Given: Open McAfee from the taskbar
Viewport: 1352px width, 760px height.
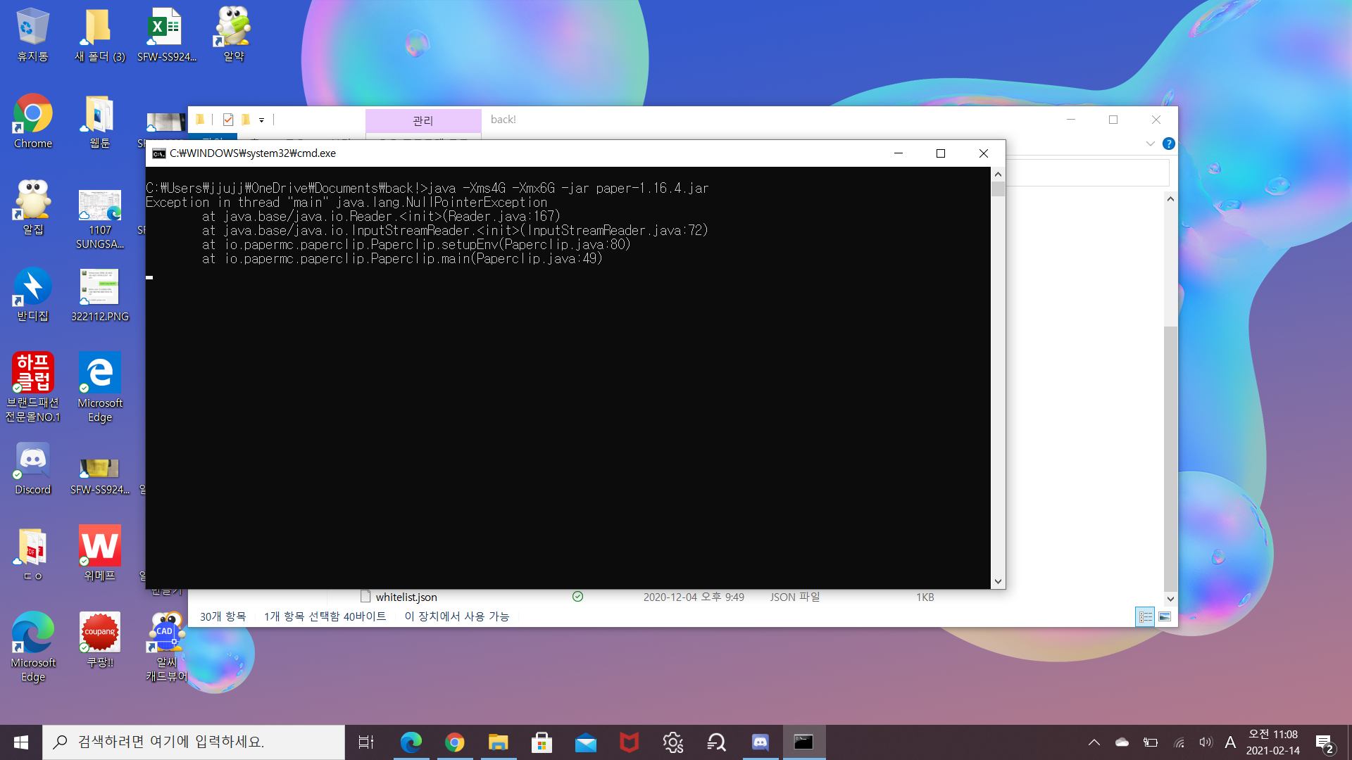Looking at the screenshot, I should pos(629,742).
